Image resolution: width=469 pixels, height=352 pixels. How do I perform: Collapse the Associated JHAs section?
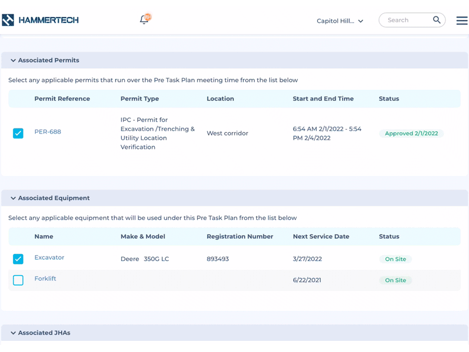pos(13,333)
